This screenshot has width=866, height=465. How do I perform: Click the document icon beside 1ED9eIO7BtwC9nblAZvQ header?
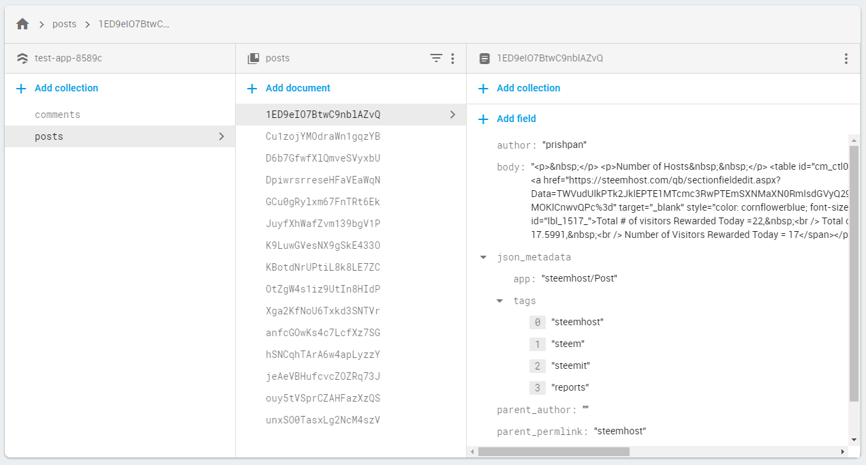point(484,59)
